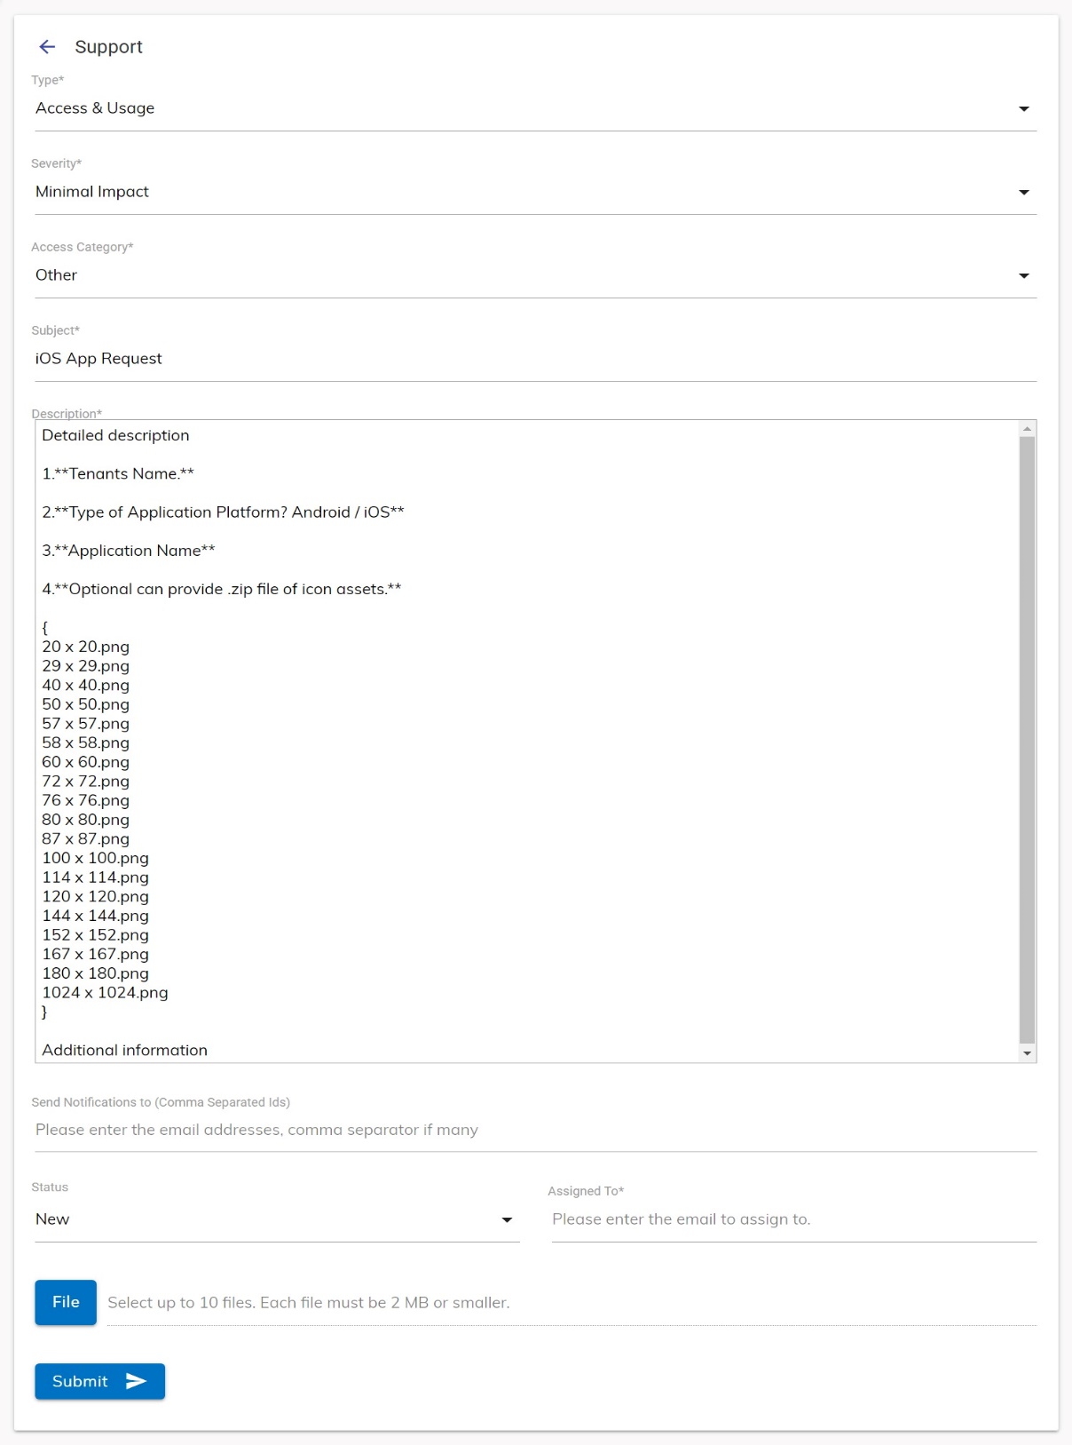This screenshot has width=1072, height=1445.
Task: Expand the Status dropdown arrow
Action: (507, 1219)
